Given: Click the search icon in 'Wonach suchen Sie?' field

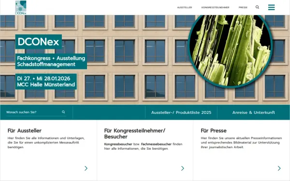Looking at the screenshot, I should (x=63, y=112).
